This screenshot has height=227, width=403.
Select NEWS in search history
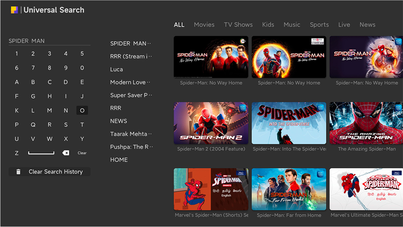(118, 121)
